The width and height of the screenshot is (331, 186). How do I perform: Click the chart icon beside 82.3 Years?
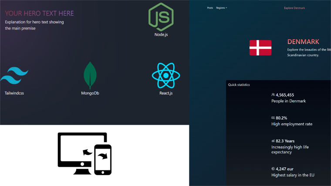pyautogui.click(x=273, y=141)
